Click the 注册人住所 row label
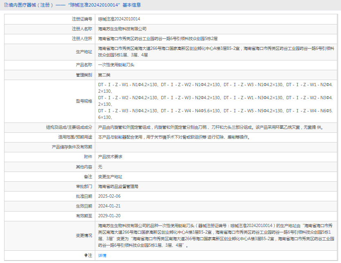Viewport: 341px width, 263px height. coord(82,39)
